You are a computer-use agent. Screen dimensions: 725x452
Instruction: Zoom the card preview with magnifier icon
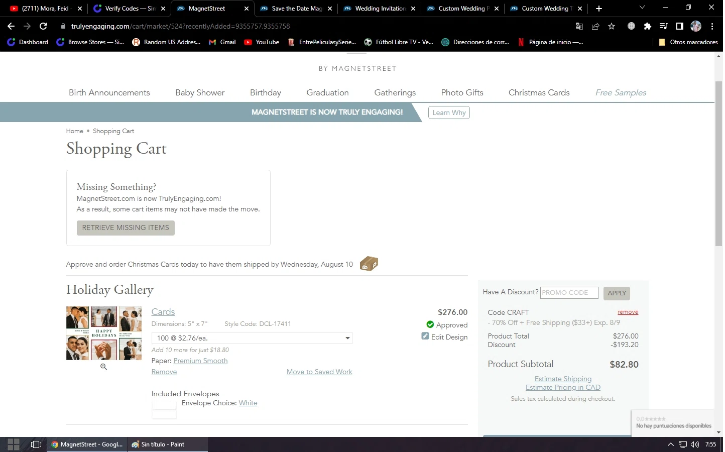pyautogui.click(x=103, y=367)
